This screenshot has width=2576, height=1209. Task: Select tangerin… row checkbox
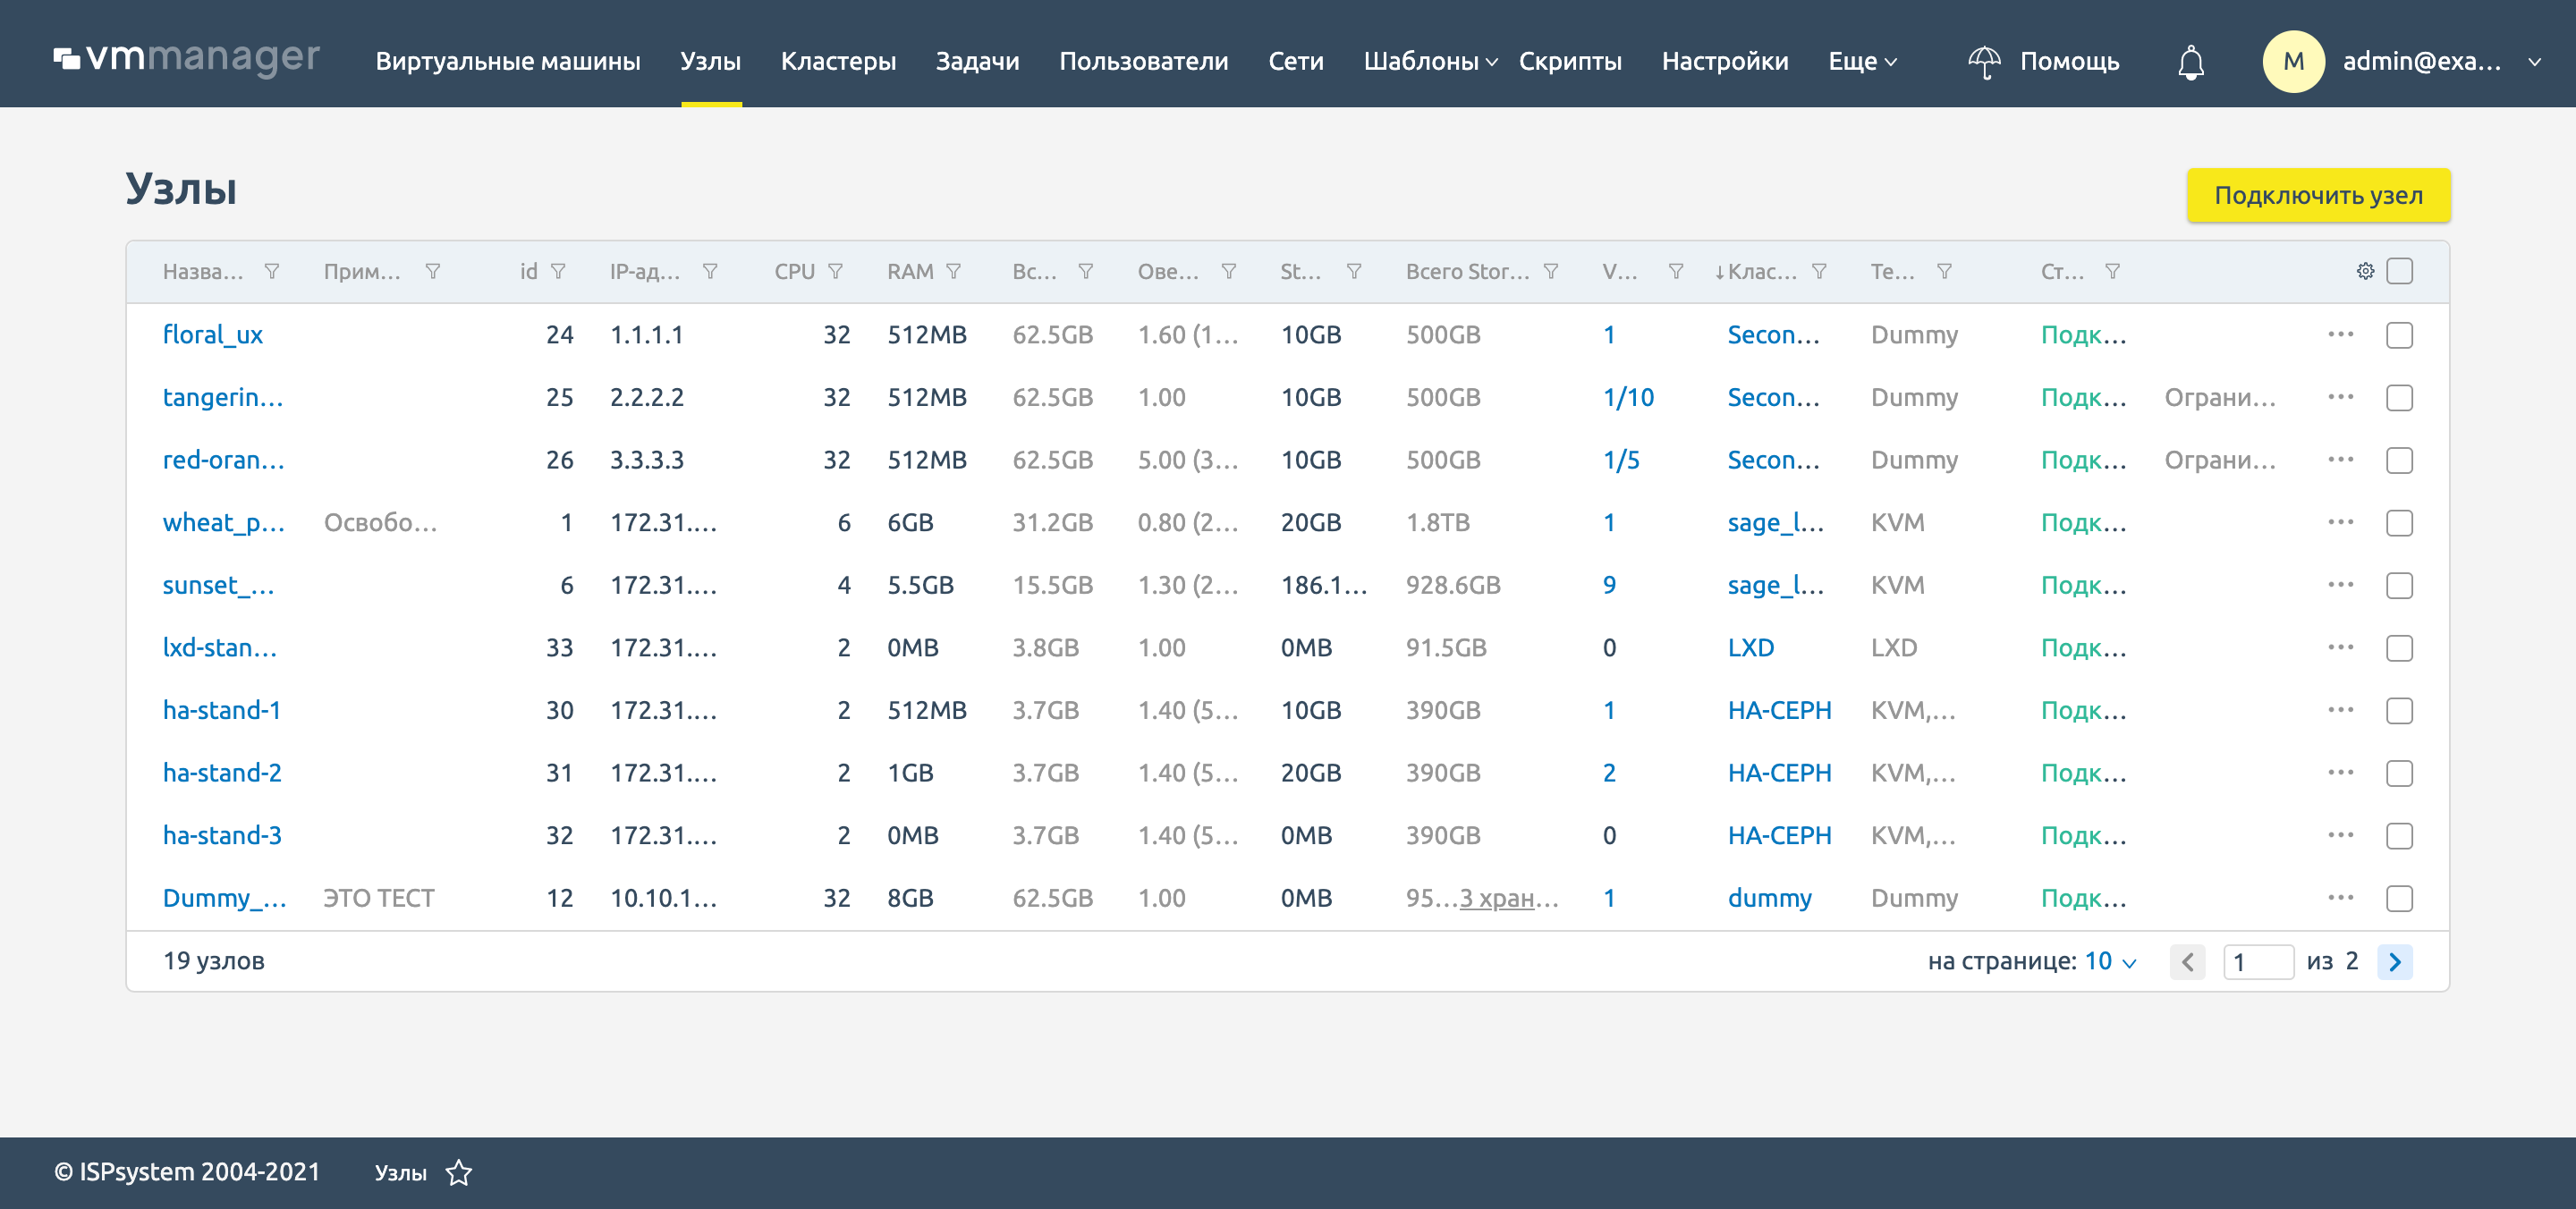[x=2399, y=398]
